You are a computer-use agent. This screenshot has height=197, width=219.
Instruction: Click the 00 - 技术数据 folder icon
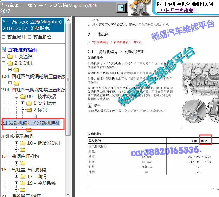click(x=22, y=96)
